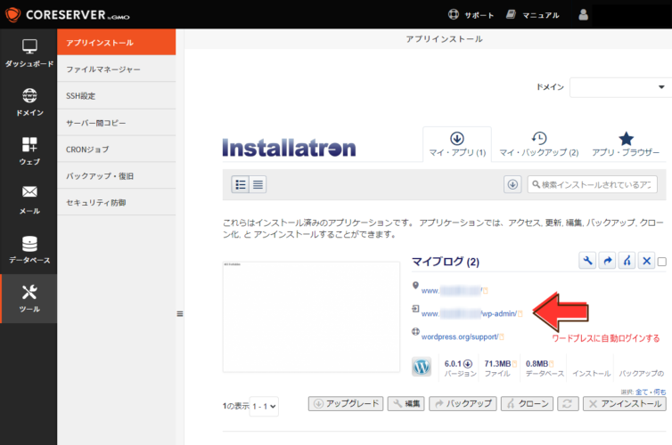Switch to マイ・アプリ (1) tab
The height and width of the screenshot is (445, 672).
coord(457,144)
